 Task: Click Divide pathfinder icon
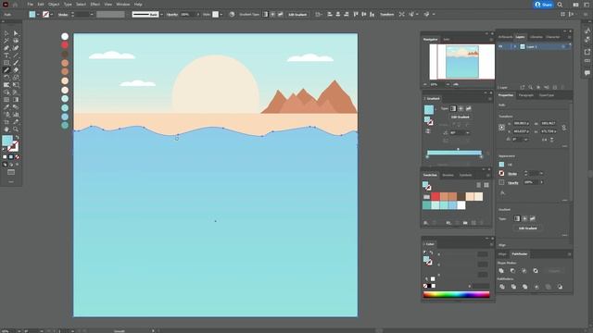[502, 287]
